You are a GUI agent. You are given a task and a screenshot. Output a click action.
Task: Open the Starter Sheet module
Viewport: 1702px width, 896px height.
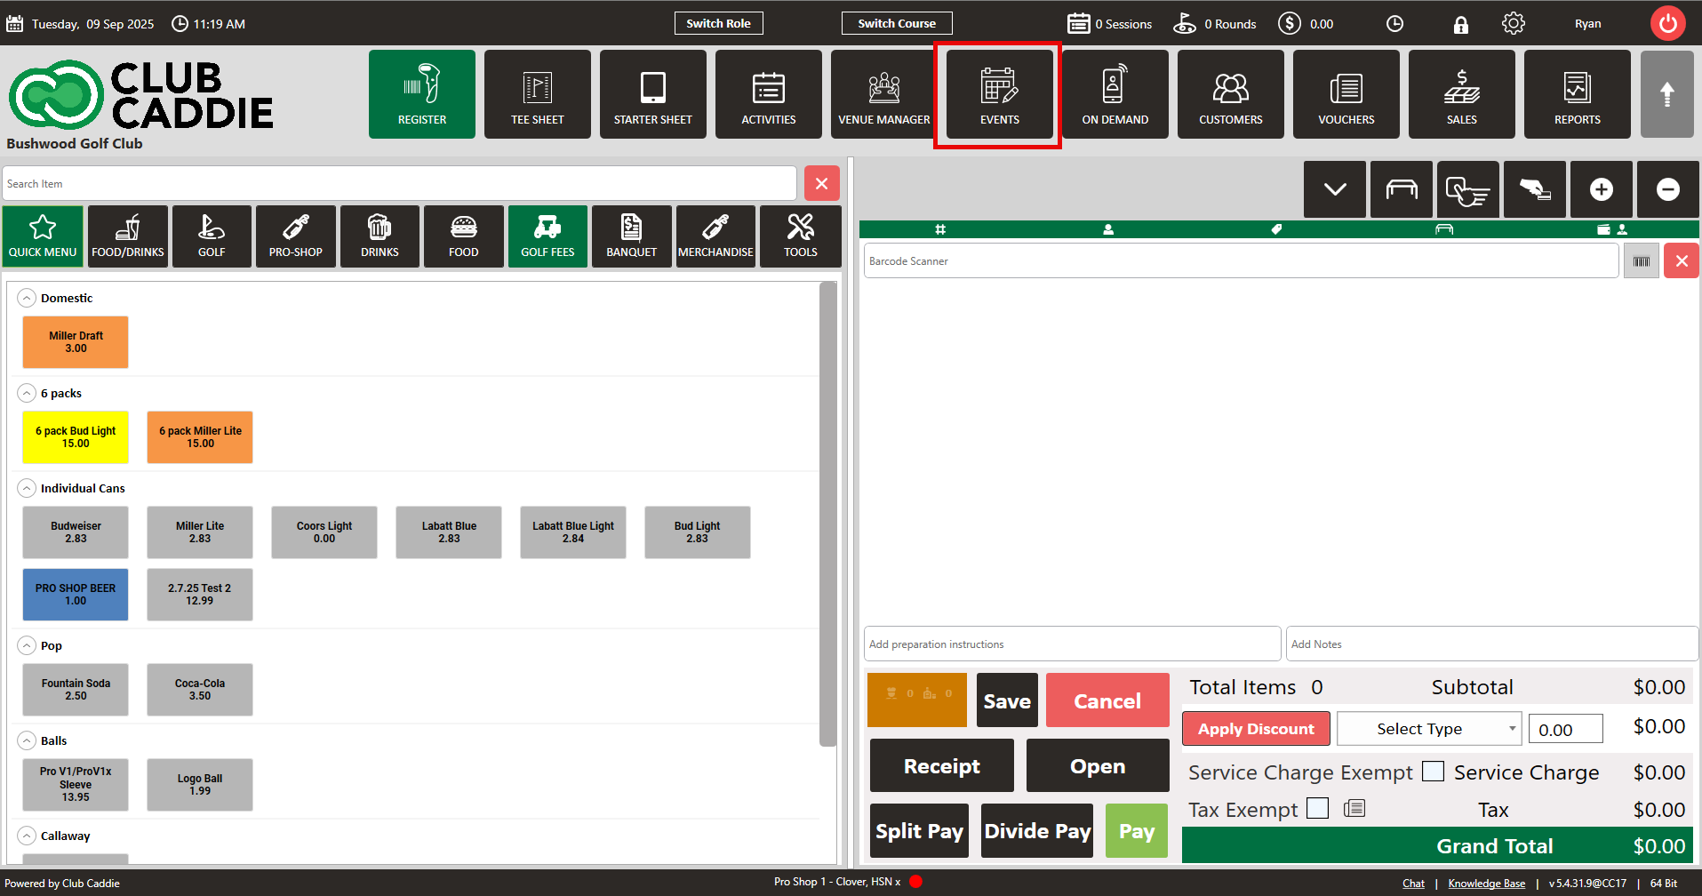point(653,94)
